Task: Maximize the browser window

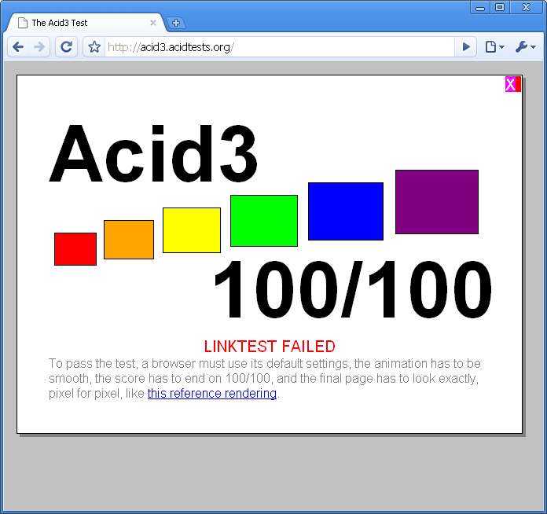Action: click(500, 7)
